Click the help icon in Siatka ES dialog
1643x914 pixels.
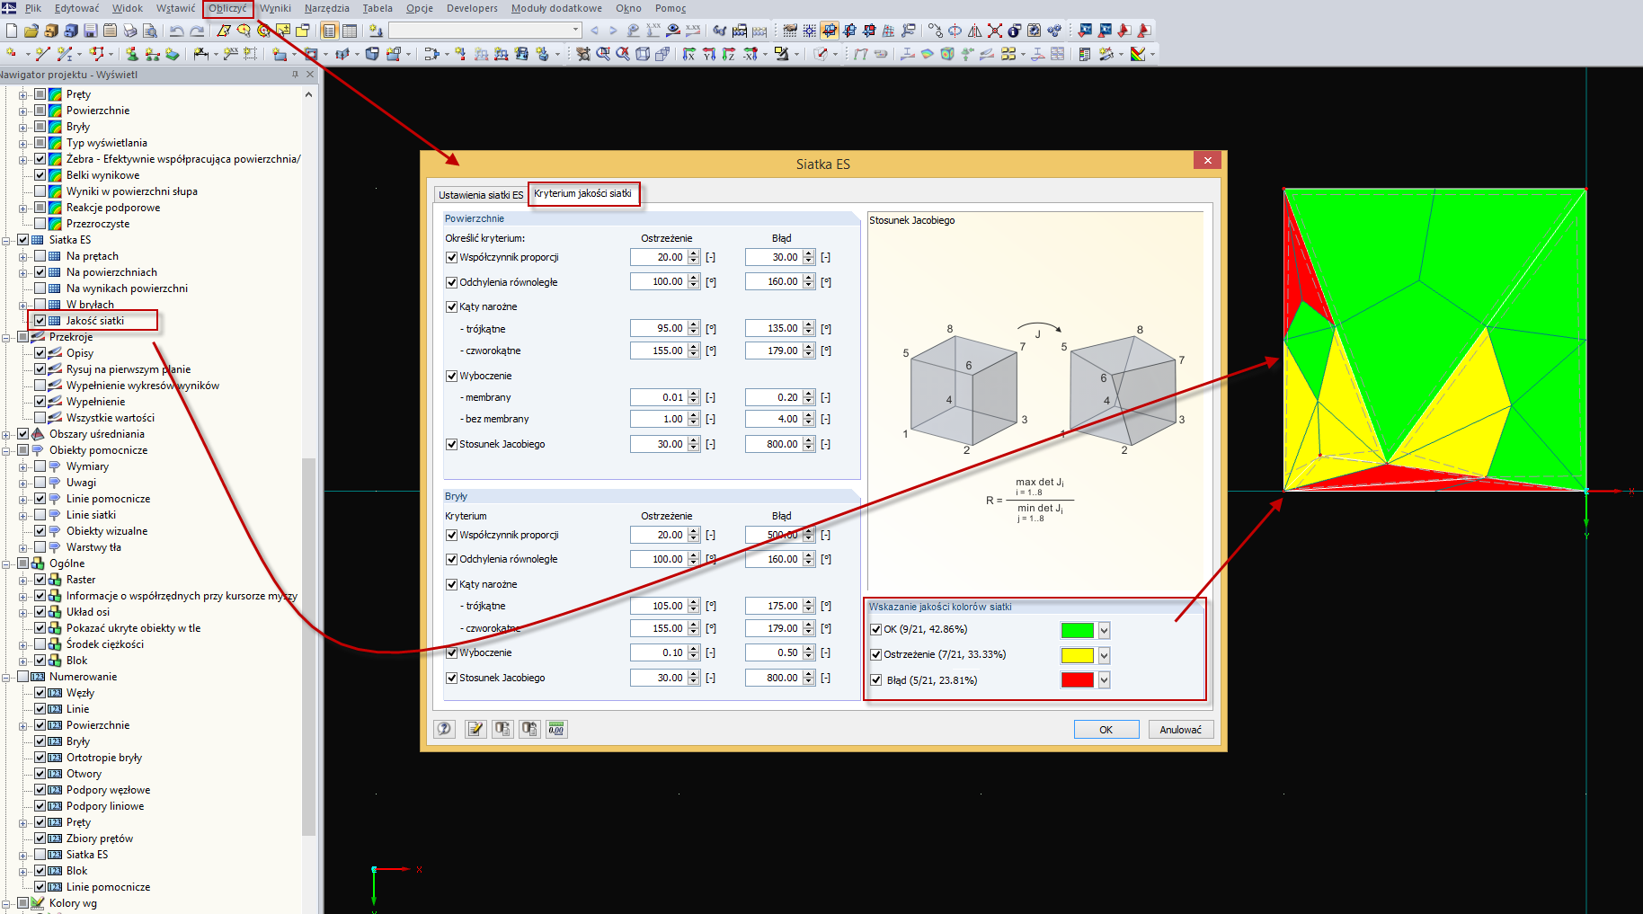tap(445, 729)
